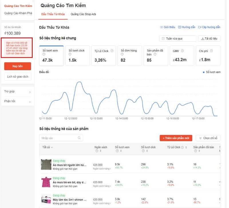The image size is (229, 208).
Task: Select the Chi phí metric card
Action: [x=208, y=56]
